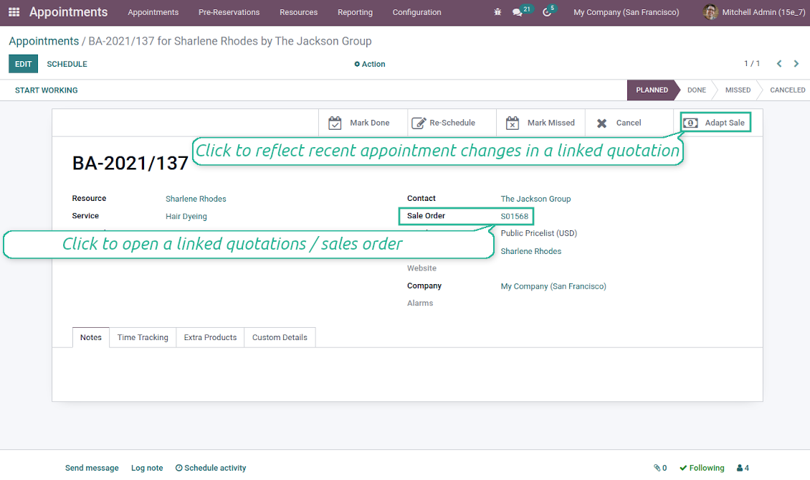This screenshot has width=810, height=480.
Task: Click the Mark Missed calendar-x icon
Action: pyautogui.click(x=513, y=123)
